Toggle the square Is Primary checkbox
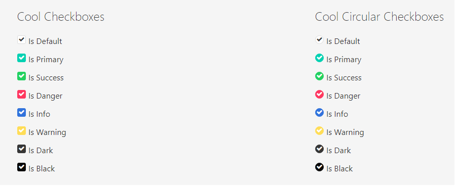Viewport: 456px width, 186px height. [21, 58]
